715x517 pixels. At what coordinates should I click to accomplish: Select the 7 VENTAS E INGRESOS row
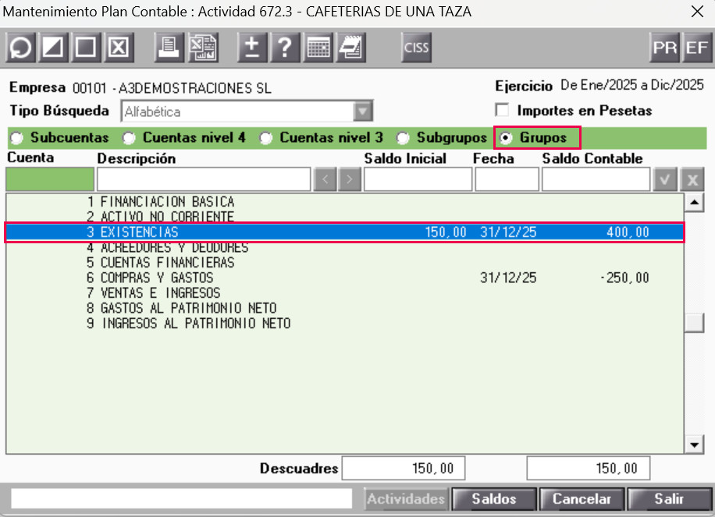coord(345,293)
